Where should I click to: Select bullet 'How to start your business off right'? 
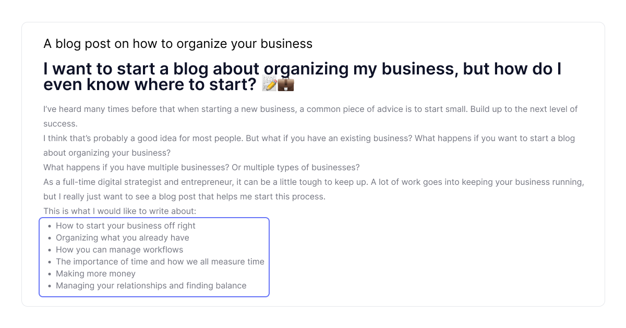point(126,226)
